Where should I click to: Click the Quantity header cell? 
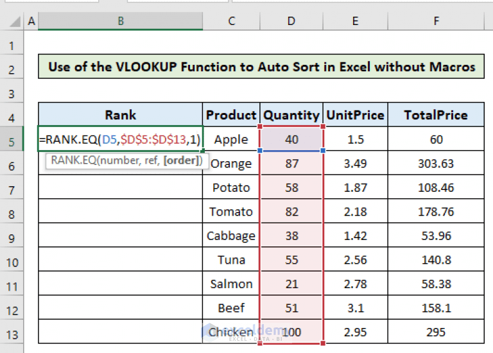pyautogui.click(x=291, y=115)
